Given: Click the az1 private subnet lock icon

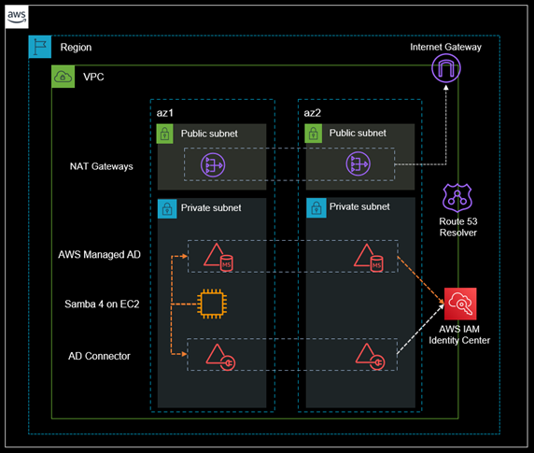Looking at the screenshot, I should tap(167, 208).
